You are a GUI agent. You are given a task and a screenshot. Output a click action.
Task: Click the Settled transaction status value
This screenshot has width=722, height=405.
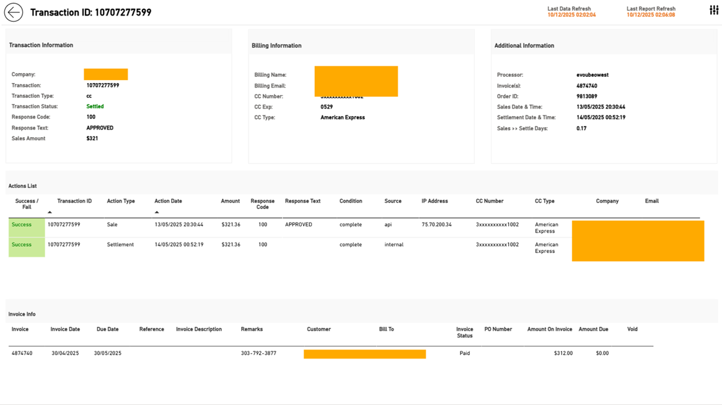click(x=95, y=107)
